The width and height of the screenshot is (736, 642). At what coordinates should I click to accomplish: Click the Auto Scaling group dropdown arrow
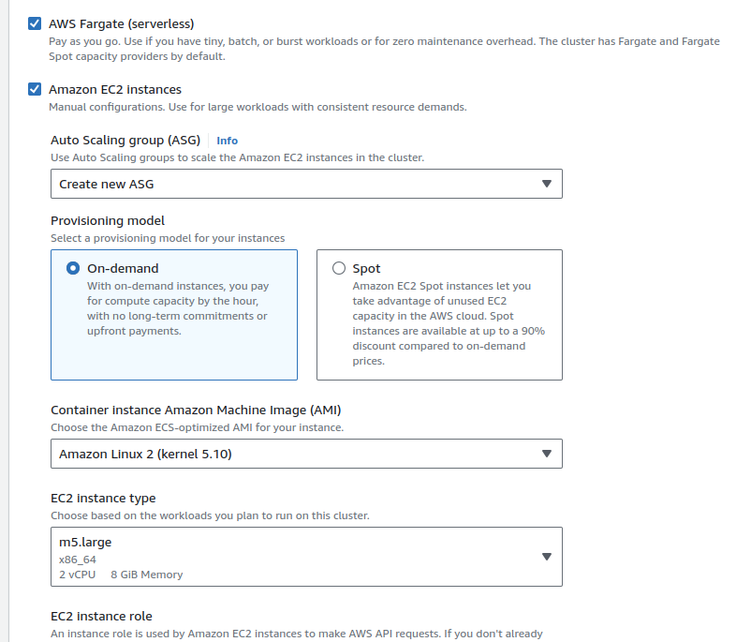pyautogui.click(x=548, y=184)
